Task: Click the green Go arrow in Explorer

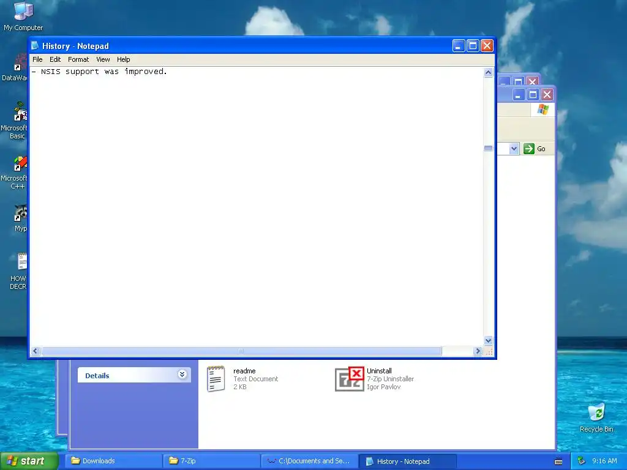Action: click(528, 149)
